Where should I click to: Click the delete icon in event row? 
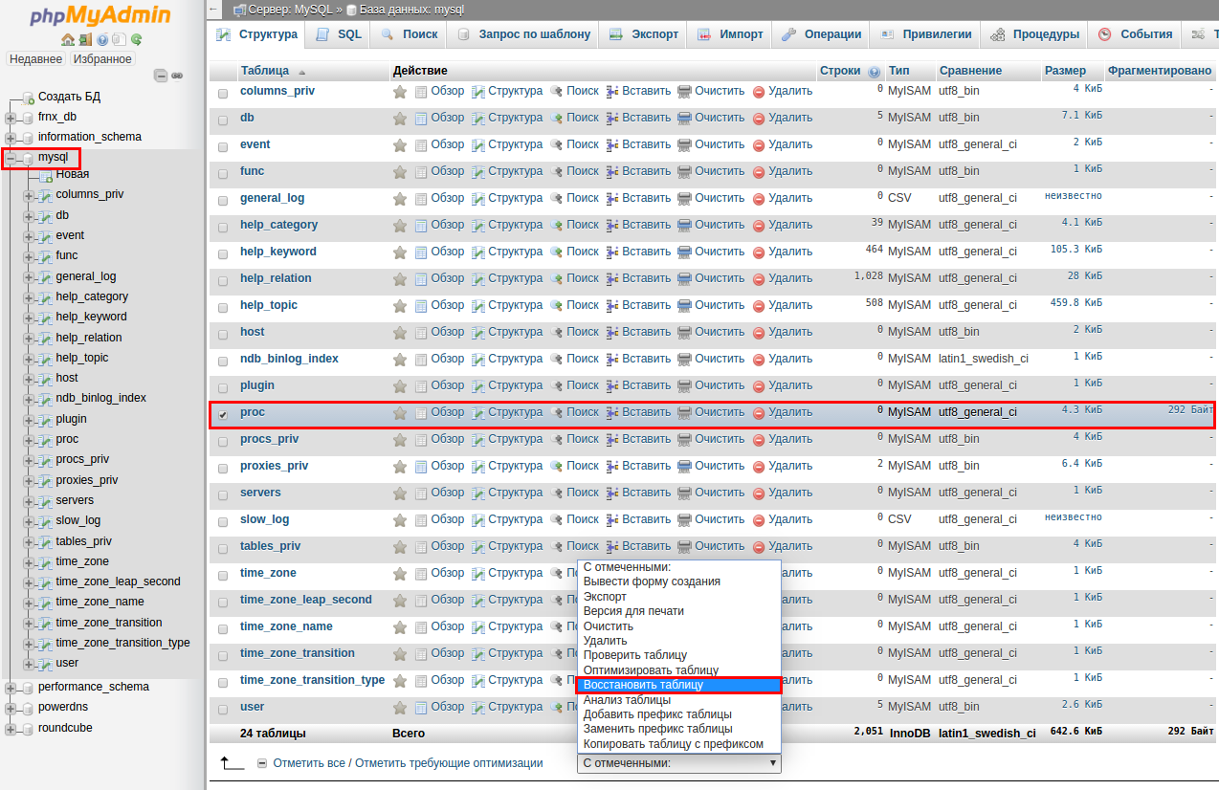click(x=759, y=145)
